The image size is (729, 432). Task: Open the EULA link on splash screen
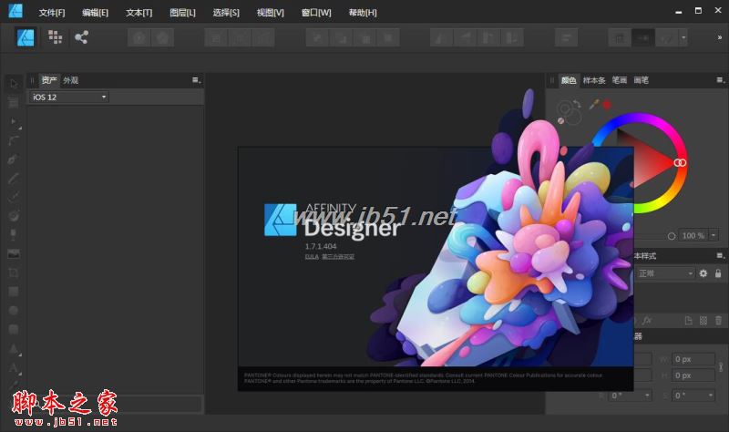[x=312, y=257]
